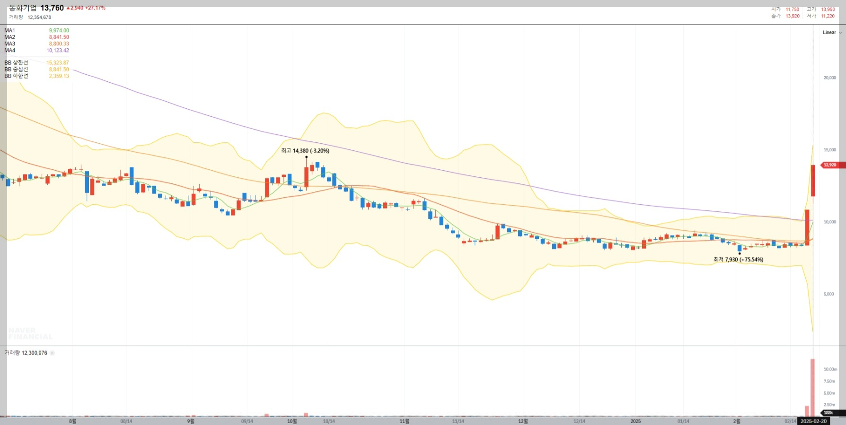Click the 시가 11,750 value

pyautogui.click(x=792, y=9)
